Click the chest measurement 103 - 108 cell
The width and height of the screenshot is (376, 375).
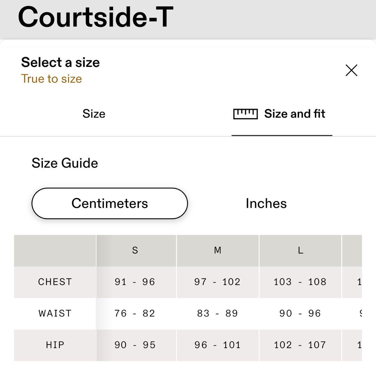(300, 282)
